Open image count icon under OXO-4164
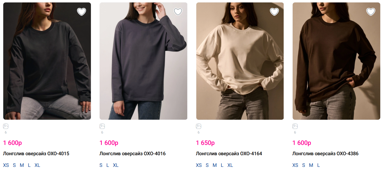This screenshot has height=172, width=383. 198,126
